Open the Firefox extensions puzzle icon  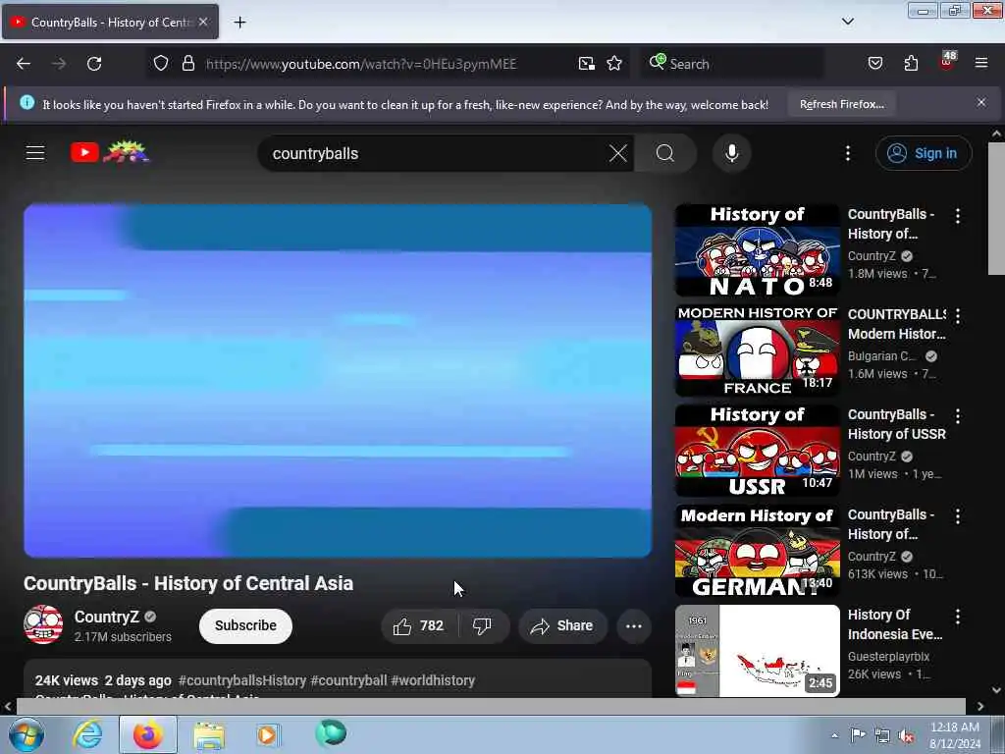pyautogui.click(x=911, y=63)
